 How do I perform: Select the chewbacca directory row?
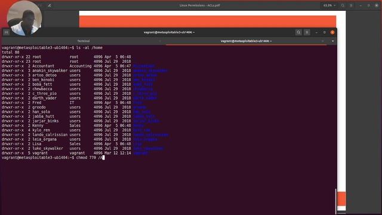pos(77,89)
